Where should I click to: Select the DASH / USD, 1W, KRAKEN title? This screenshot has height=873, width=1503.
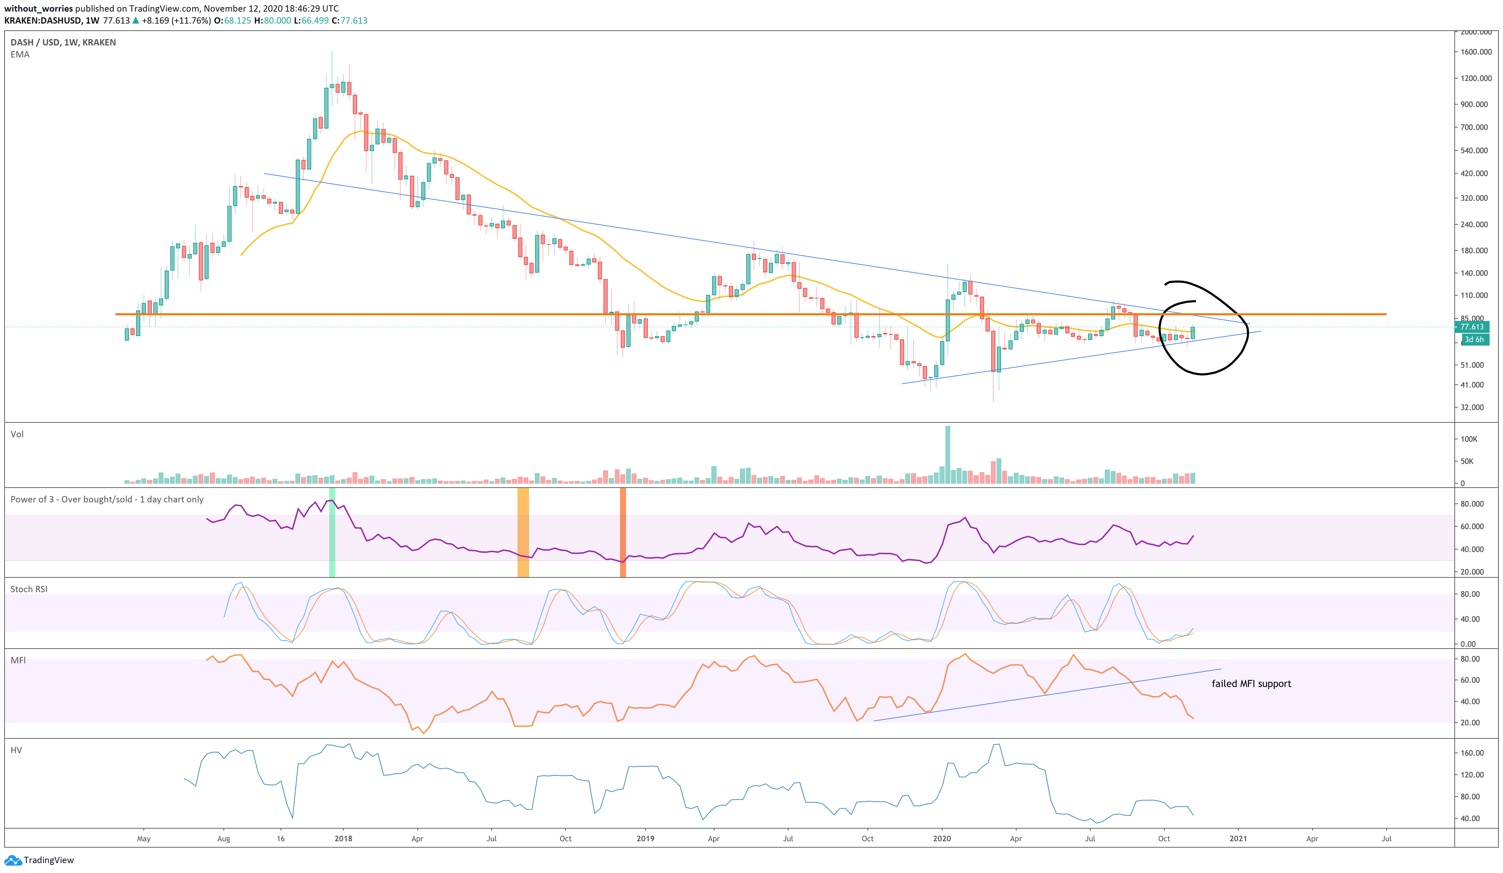tap(63, 42)
